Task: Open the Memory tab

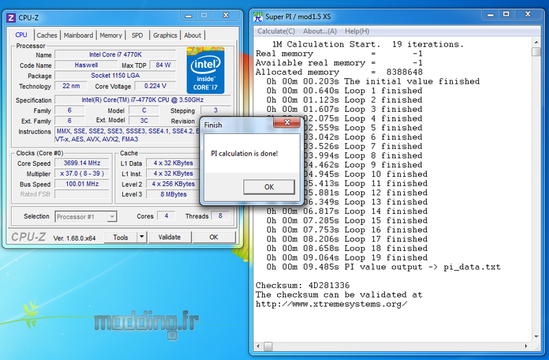Action: point(110,36)
